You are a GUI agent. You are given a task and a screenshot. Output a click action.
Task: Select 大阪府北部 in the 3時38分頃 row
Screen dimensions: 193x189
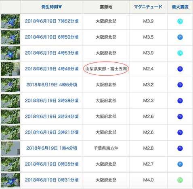(x=106, y=101)
